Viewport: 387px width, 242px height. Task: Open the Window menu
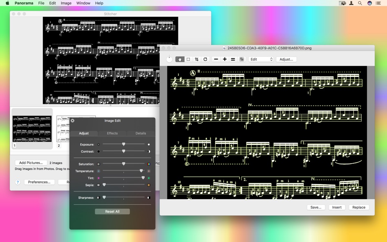click(x=83, y=3)
